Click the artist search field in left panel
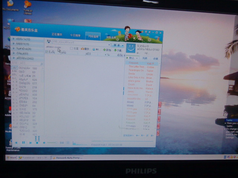The width and height of the screenshot is (238, 178). point(26,63)
